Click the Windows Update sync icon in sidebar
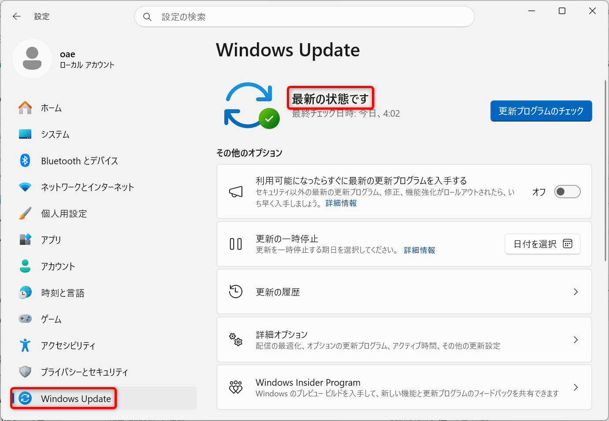The height and width of the screenshot is (421, 609). pyautogui.click(x=25, y=398)
